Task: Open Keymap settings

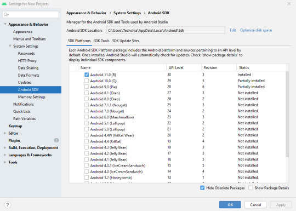Action: point(15,126)
